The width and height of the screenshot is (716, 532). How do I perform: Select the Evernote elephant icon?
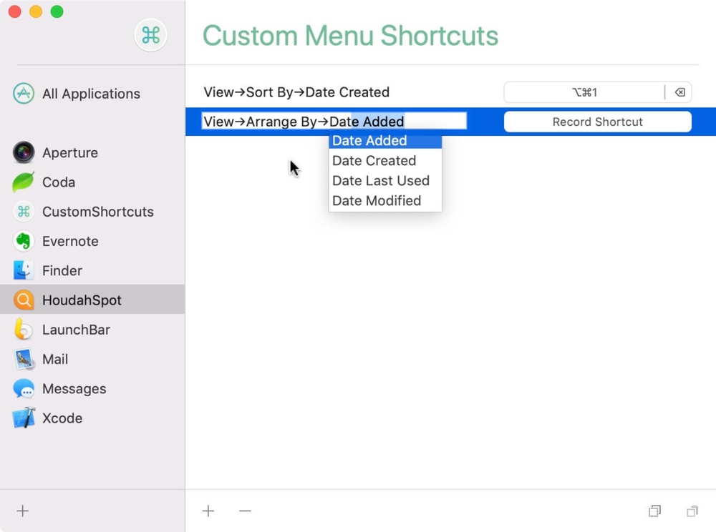click(24, 241)
